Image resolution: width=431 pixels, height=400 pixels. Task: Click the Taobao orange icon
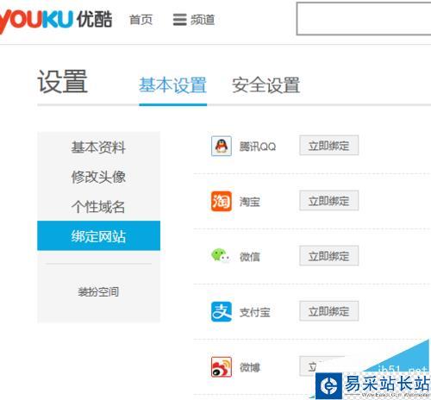pos(222,201)
